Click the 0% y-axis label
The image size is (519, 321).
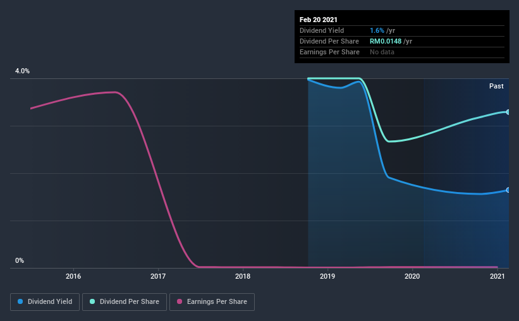pos(20,260)
